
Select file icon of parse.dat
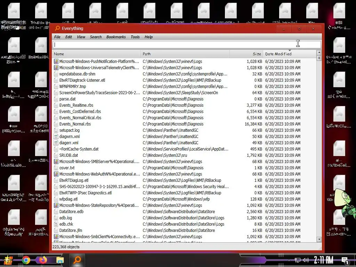(56, 99)
